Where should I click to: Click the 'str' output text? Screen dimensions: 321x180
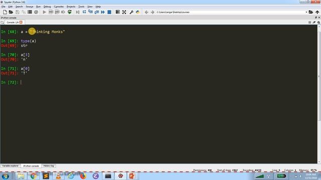[x=24, y=45]
